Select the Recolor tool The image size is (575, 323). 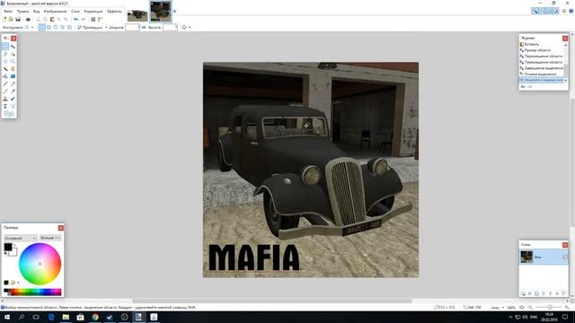point(13,99)
